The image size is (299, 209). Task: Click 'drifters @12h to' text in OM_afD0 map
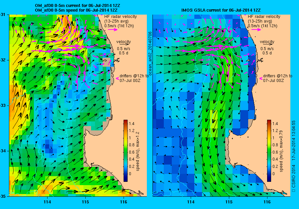(134, 76)
